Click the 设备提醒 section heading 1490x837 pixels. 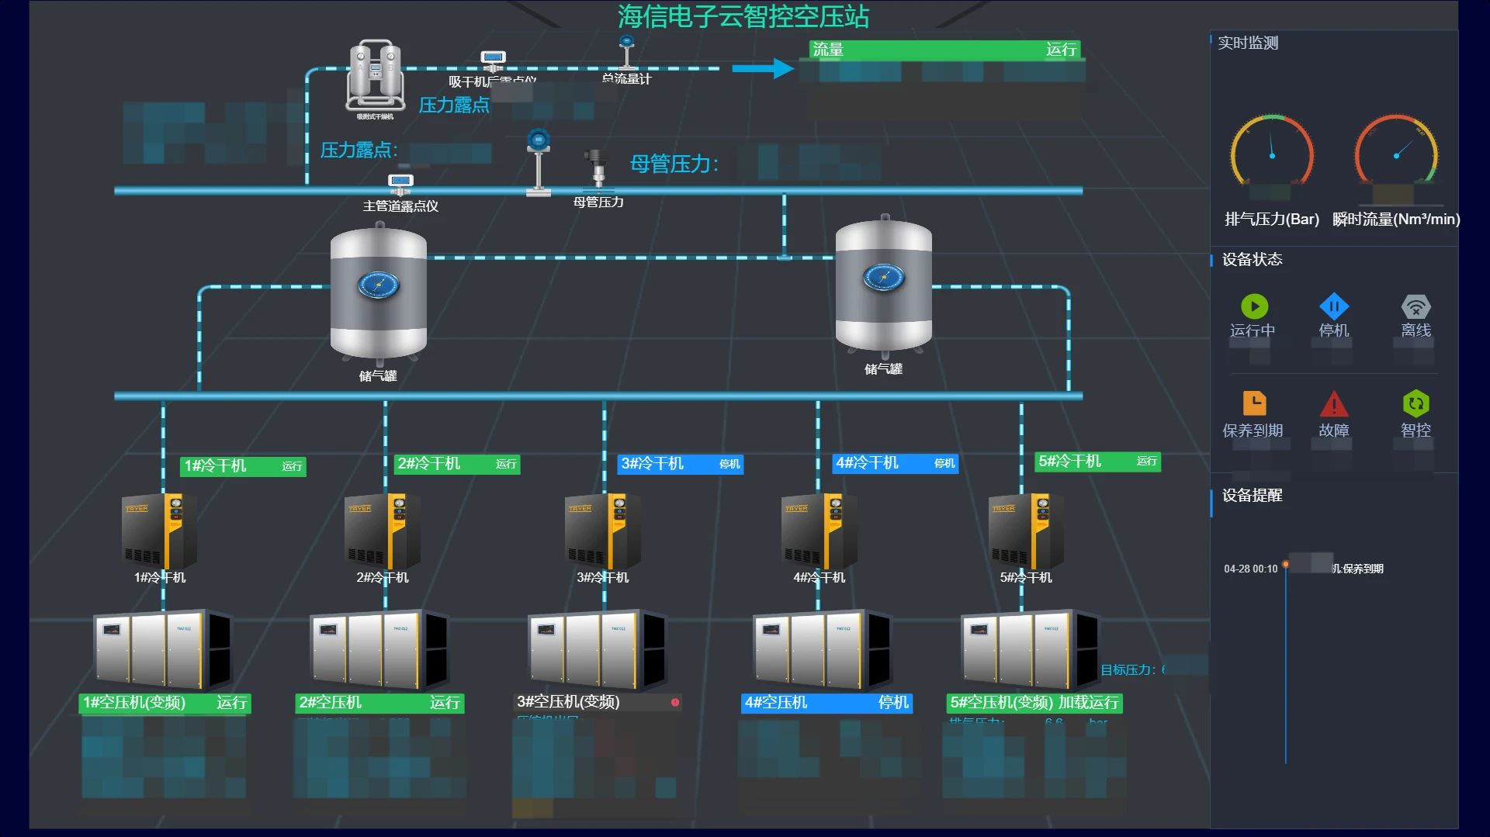tap(1252, 496)
